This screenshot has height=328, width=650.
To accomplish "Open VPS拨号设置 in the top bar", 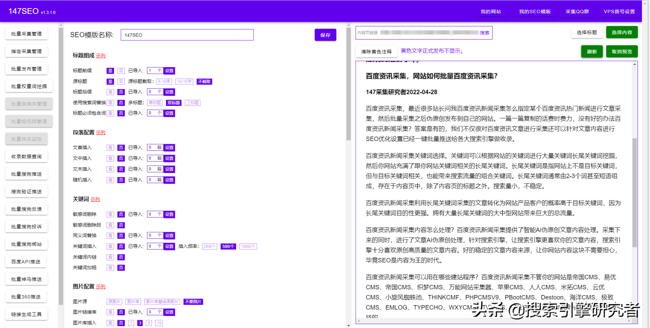I will point(619,12).
